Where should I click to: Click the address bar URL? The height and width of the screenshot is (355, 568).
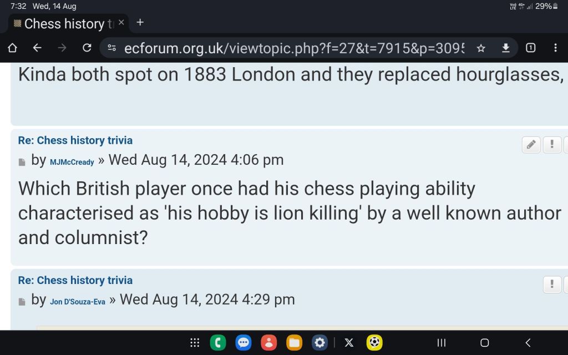(x=294, y=48)
